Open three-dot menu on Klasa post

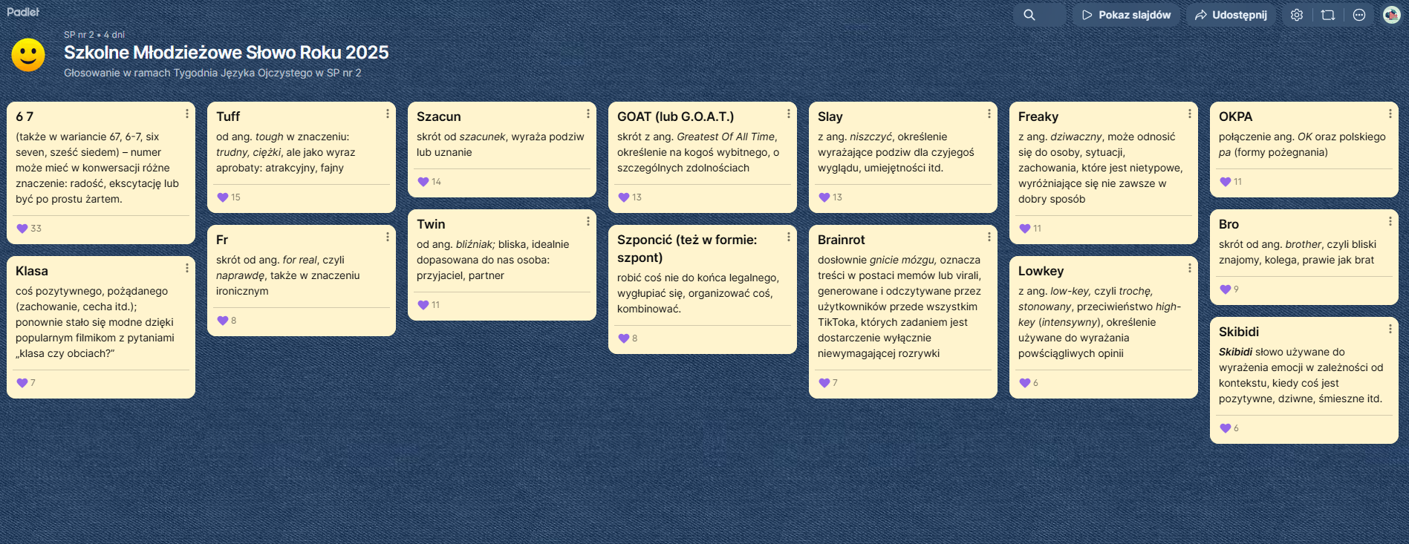(186, 269)
